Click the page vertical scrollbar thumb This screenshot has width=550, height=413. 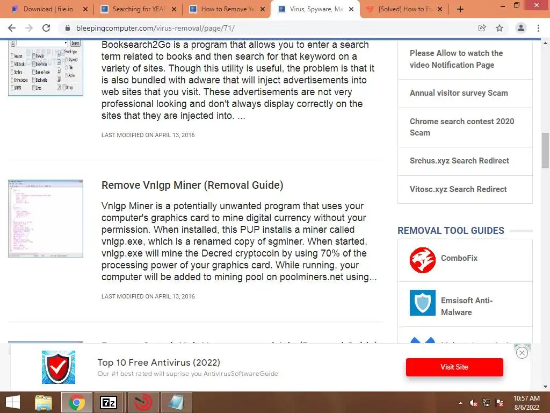click(x=545, y=151)
